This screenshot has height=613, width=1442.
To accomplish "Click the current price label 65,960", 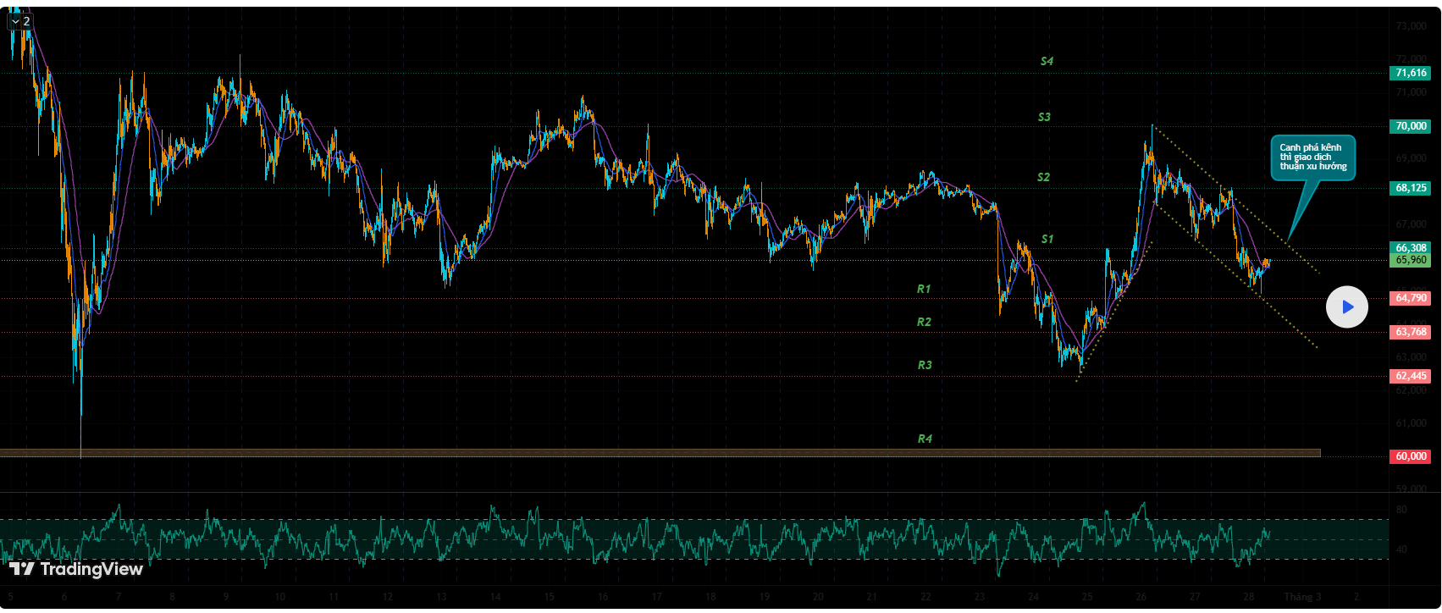I will (x=1410, y=260).
